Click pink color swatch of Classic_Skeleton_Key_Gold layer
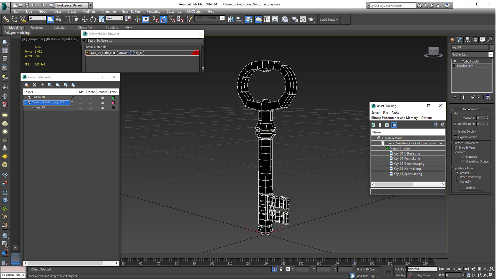This screenshot has width=496, height=279. coord(113,103)
